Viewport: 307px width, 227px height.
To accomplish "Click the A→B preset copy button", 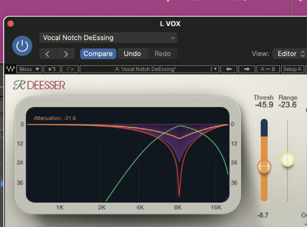I will (x=268, y=69).
